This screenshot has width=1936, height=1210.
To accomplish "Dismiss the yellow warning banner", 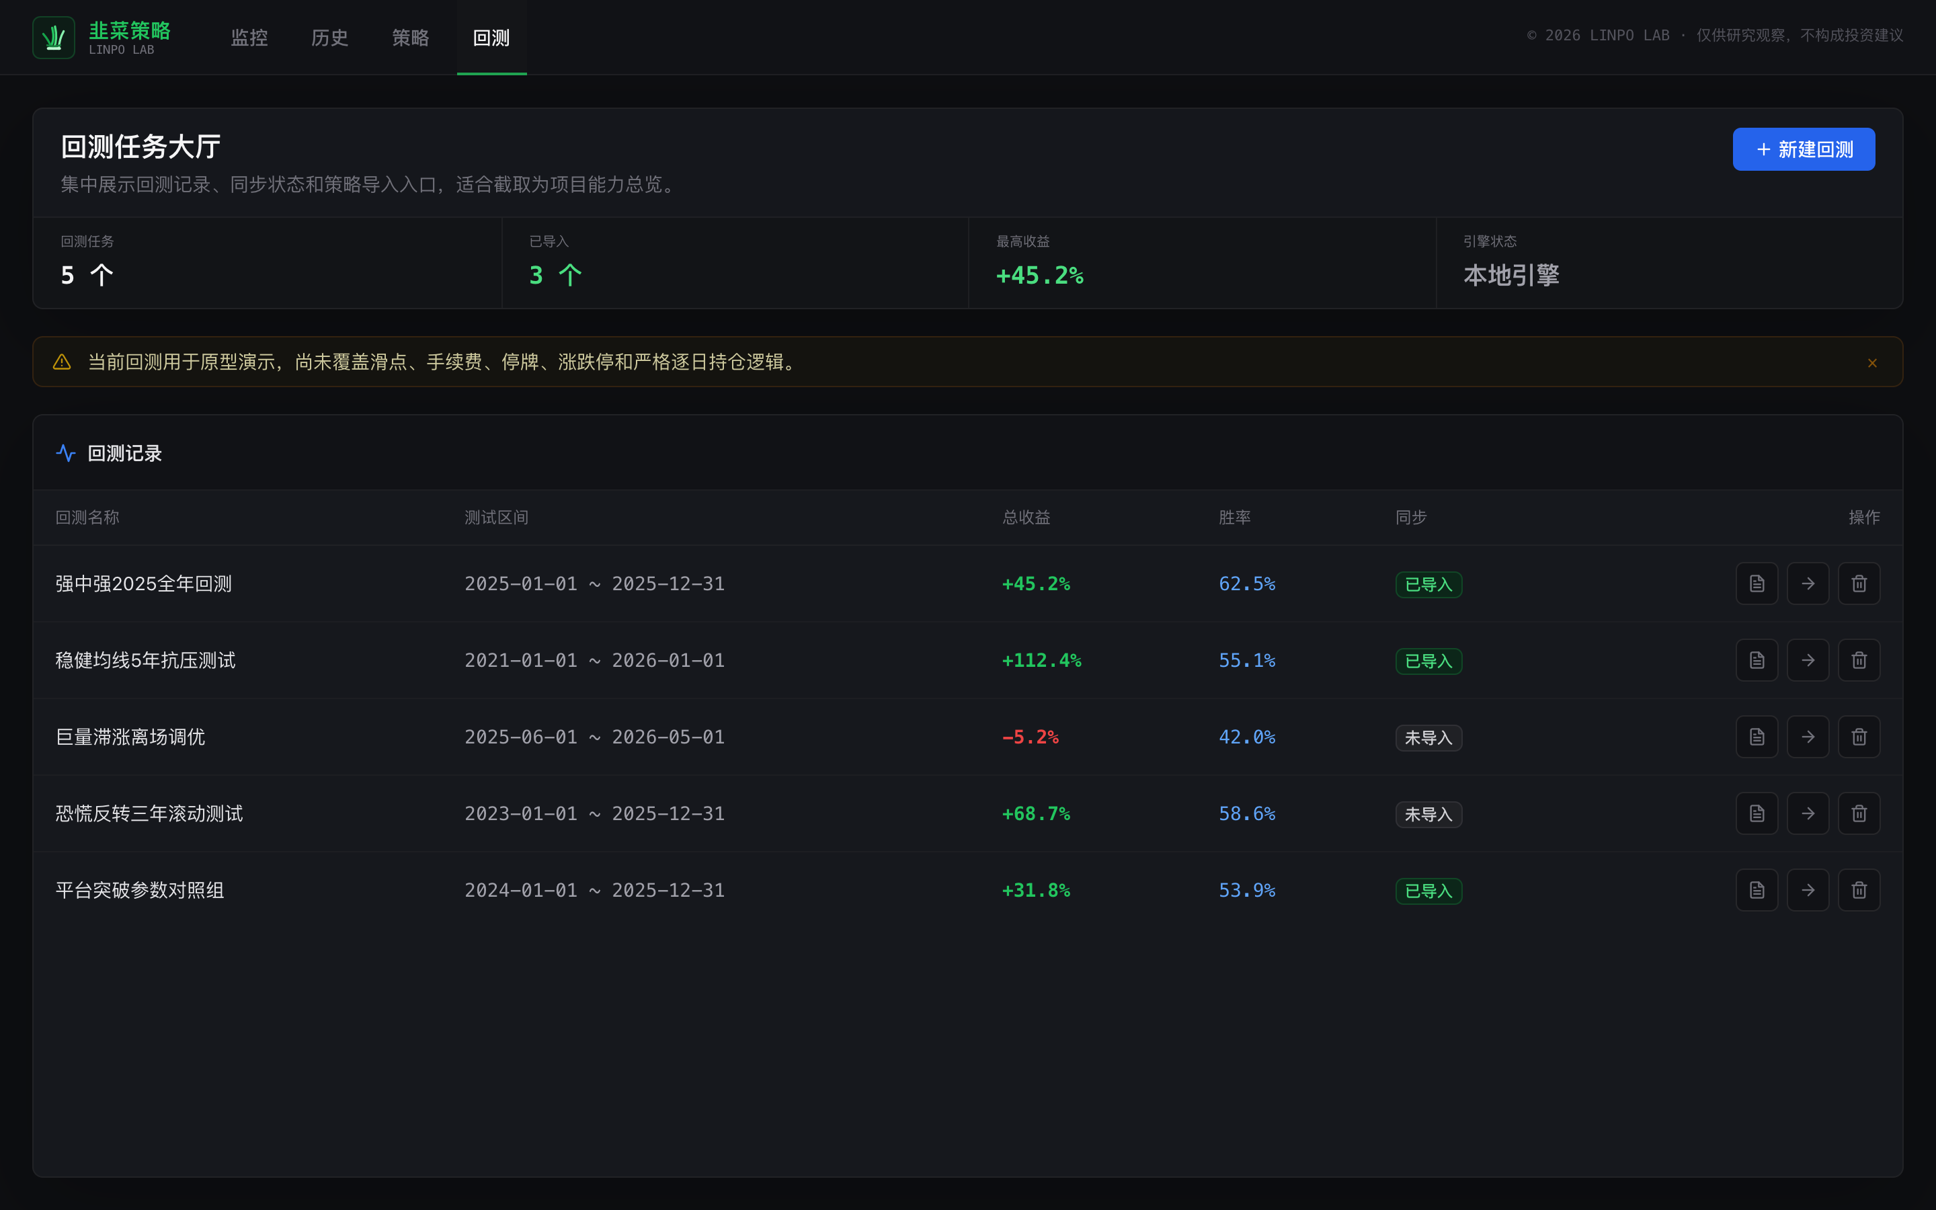I will click(x=1872, y=362).
